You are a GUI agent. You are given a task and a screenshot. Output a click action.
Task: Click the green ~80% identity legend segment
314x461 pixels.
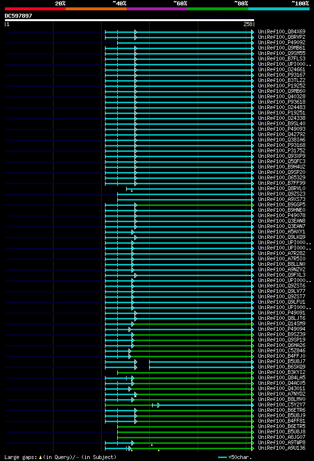[218, 9]
